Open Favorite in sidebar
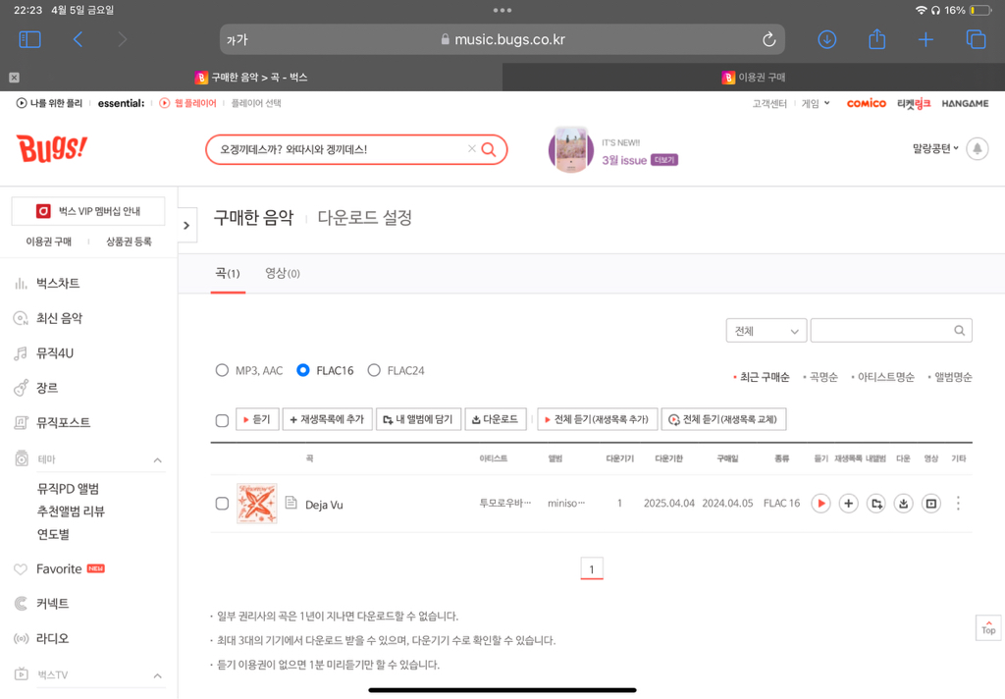Viewport: 1005px width, 699px height. pyautogui.click(x=59, y=568)
